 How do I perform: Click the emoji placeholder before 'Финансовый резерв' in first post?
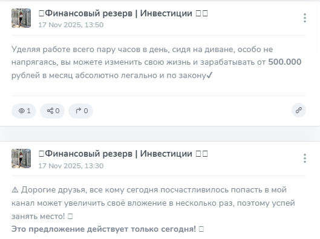[41, 14]
